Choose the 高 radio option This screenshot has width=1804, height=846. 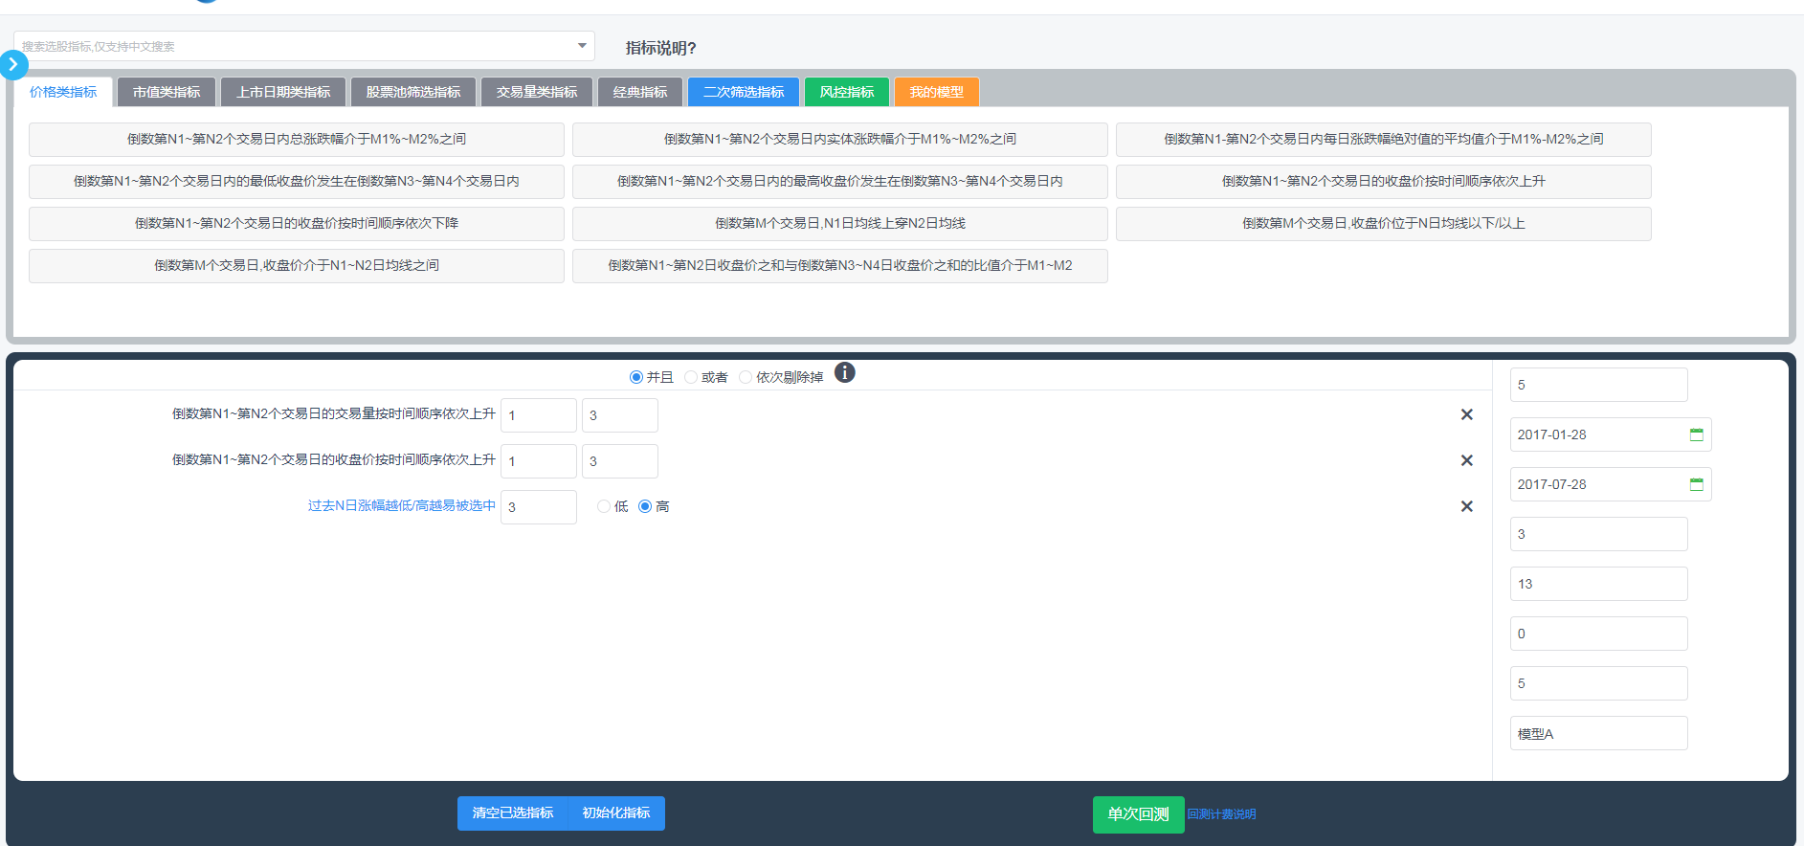pyautogui.click(x=645, y=506)
